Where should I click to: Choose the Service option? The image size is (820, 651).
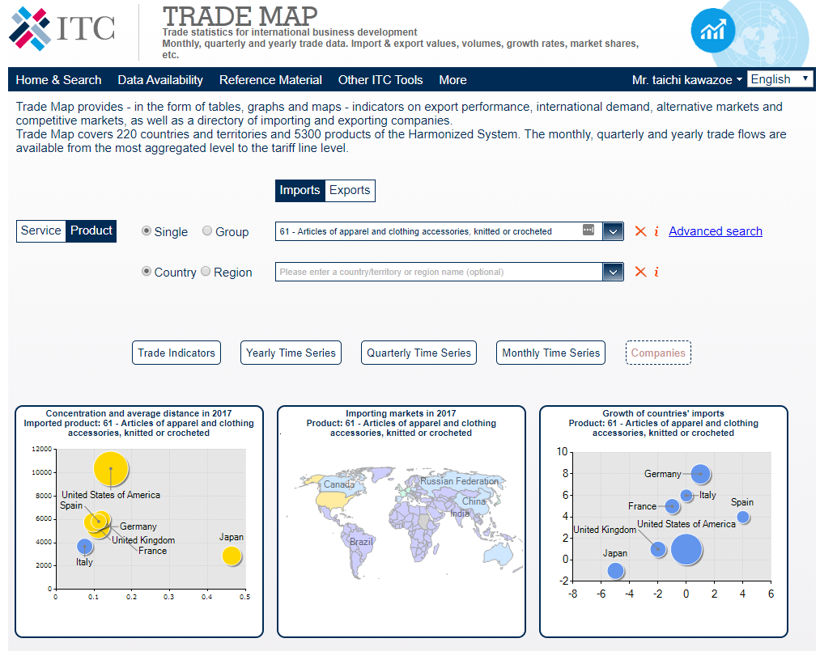(x=40, y=230)
